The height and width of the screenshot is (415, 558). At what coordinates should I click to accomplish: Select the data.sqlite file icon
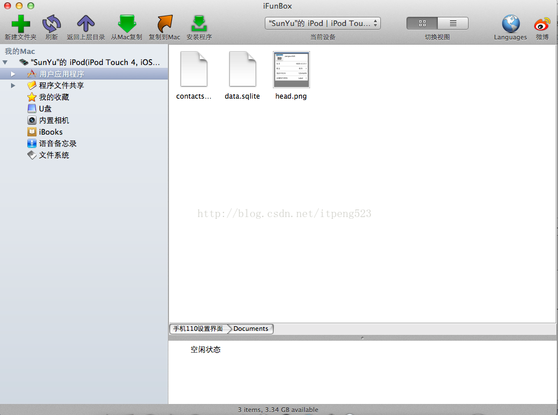point(242,69)
